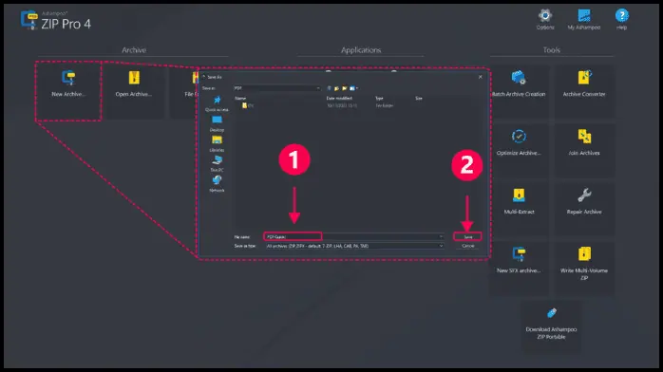
Task: Select Optimize Archive tool
Action: pyautogui.click(x=519, y=142)
